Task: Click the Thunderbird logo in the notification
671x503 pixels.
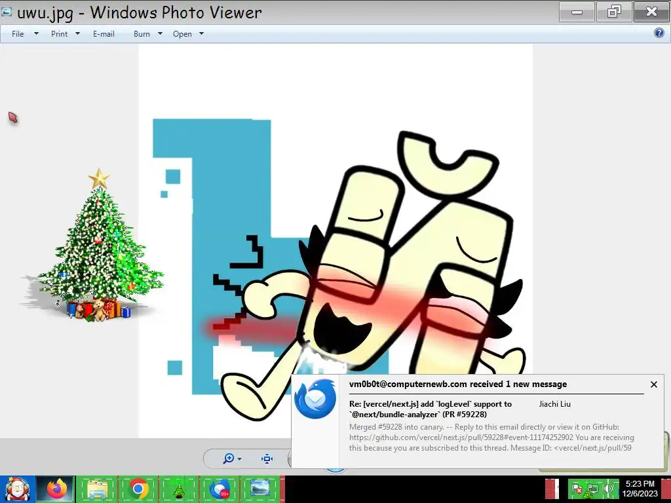Action: tap(315, 399)
